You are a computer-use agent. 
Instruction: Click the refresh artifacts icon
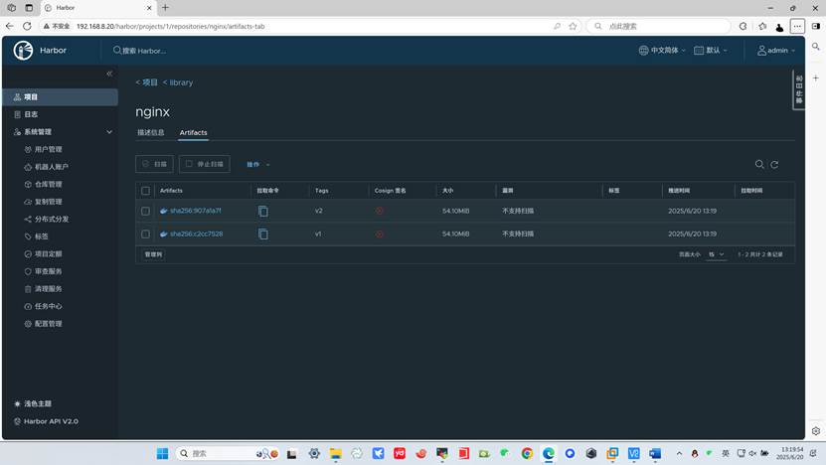tap(774, 164)
